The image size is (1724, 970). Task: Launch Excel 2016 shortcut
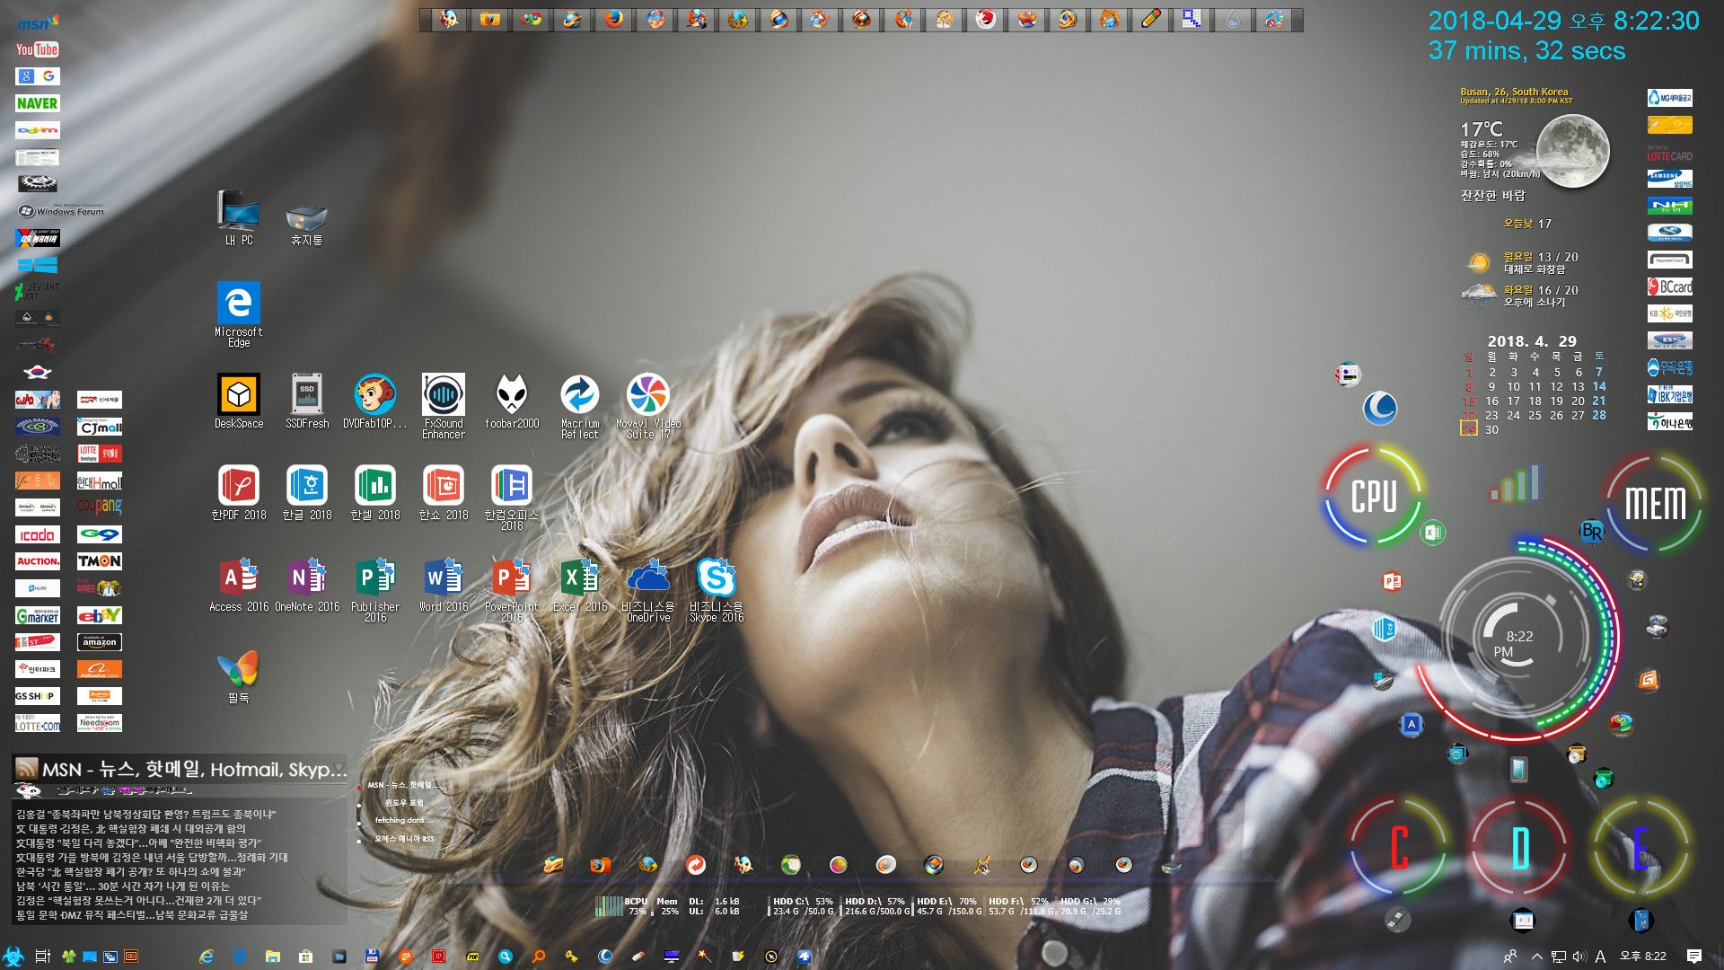coord(580,584)
